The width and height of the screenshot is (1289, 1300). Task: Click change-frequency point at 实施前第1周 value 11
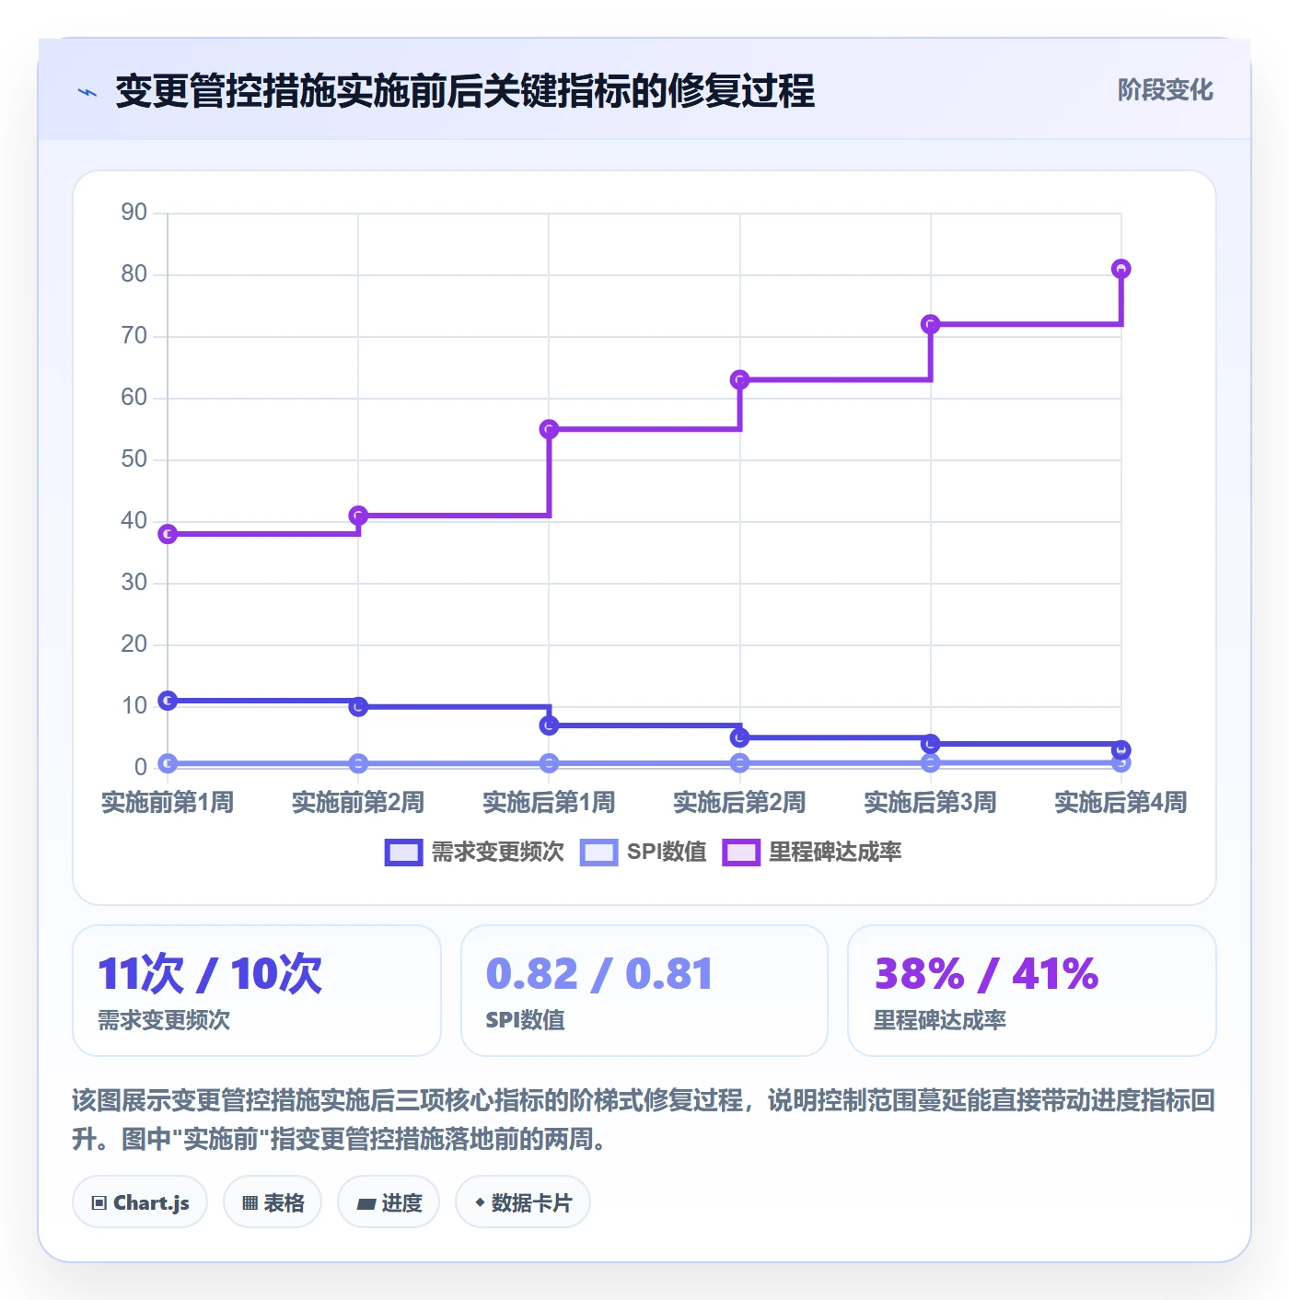point(168,701)
